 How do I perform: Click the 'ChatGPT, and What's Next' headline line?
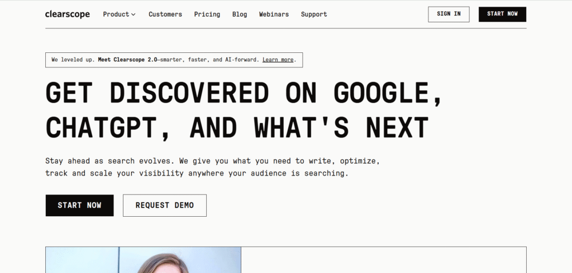tap(237, 127)
